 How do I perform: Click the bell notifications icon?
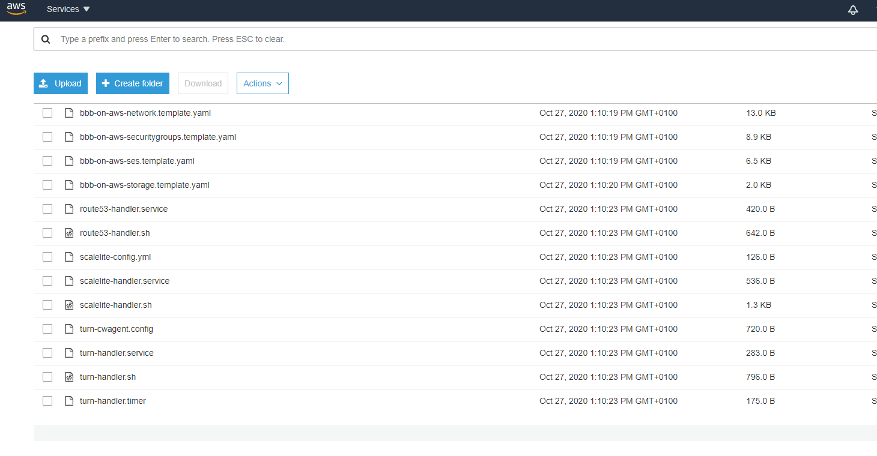click(x=853, y=10)
